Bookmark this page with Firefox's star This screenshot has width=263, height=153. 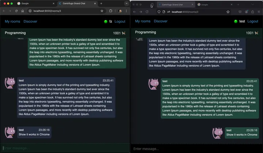pyautogui.click(x=228, y=12)
